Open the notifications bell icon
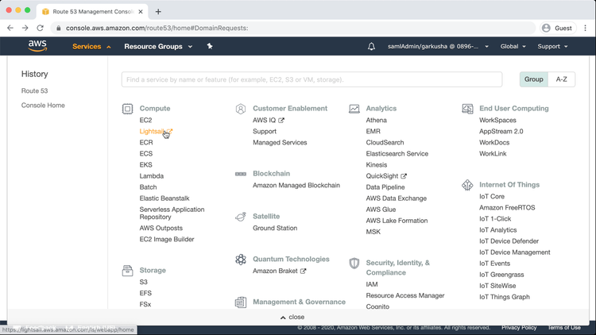596x335 pixels. (371, 47)
